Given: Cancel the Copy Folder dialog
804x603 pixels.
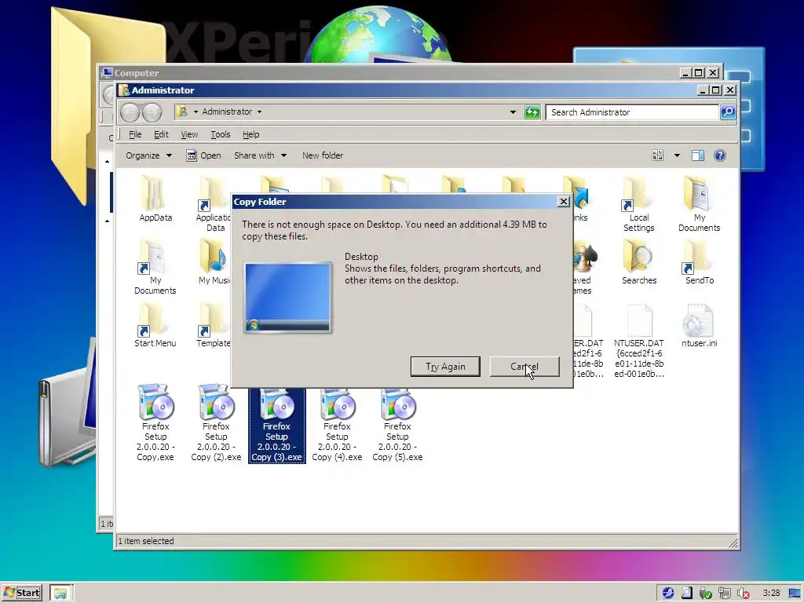Looking at the screenshot, I should click(x=524, y=367).
